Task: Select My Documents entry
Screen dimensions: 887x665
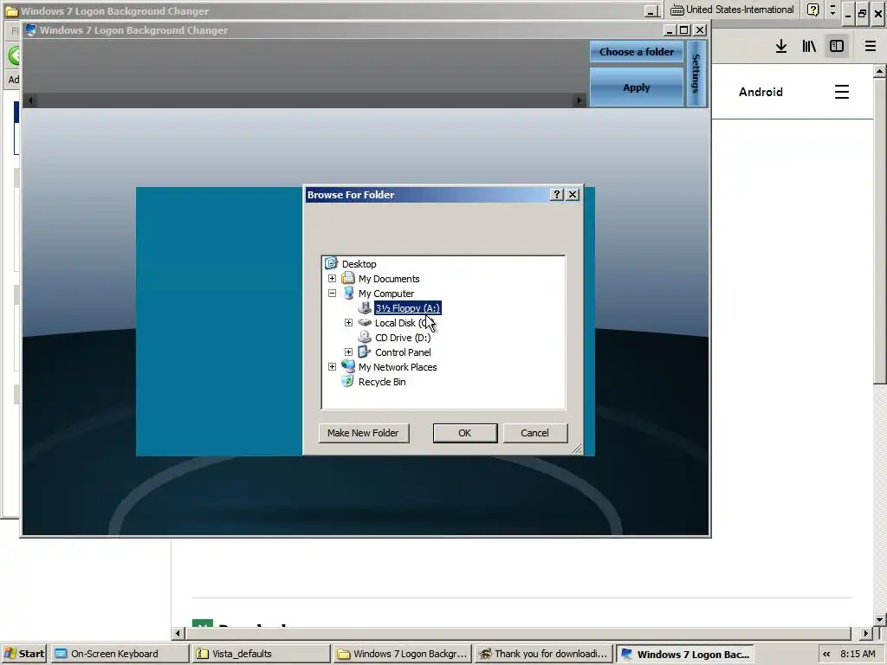Action: tap(389, 278)
